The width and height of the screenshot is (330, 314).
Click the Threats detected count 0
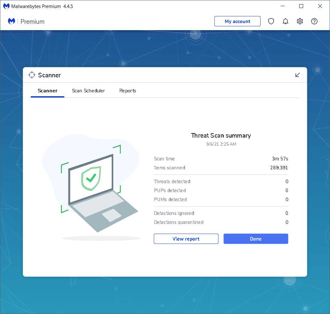tap(287, 181)
